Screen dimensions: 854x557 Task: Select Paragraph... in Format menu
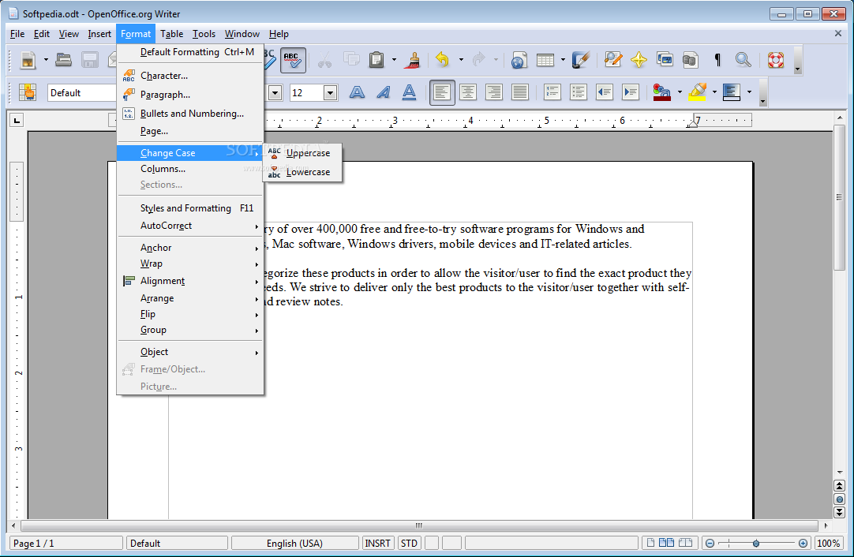(190, 95)
